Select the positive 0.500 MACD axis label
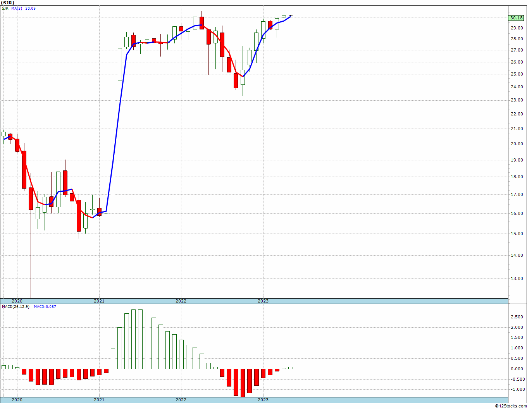The width and height of the screenshot is (527, 409). pos(517,358)
